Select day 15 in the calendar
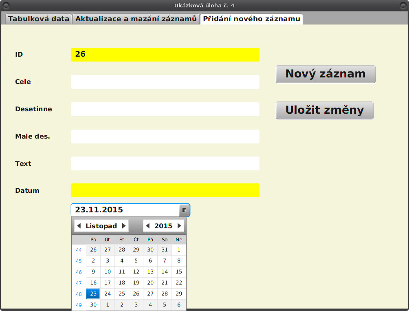 coord(179,271)
